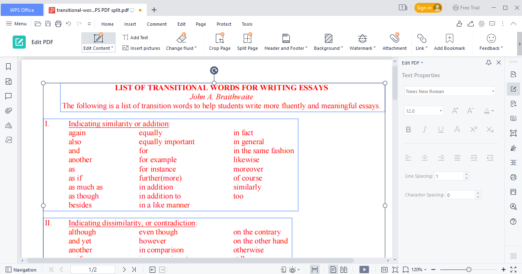Viewport: 522px width, 274px height.
Task: Align text left
Action: (408, 158)
